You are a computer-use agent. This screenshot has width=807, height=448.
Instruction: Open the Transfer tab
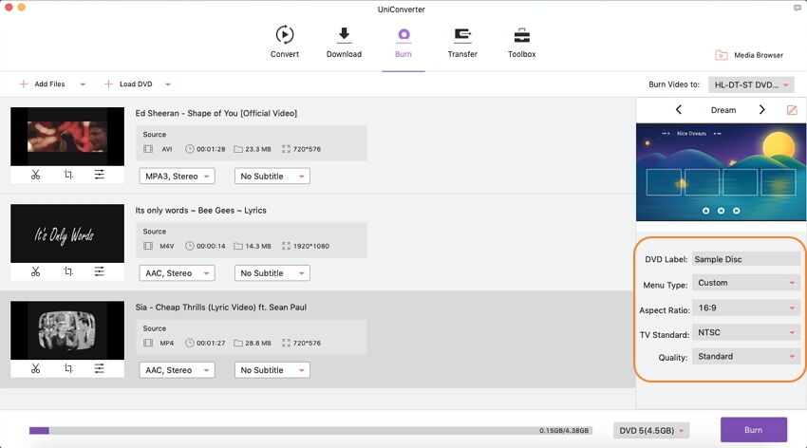point(462,43)
